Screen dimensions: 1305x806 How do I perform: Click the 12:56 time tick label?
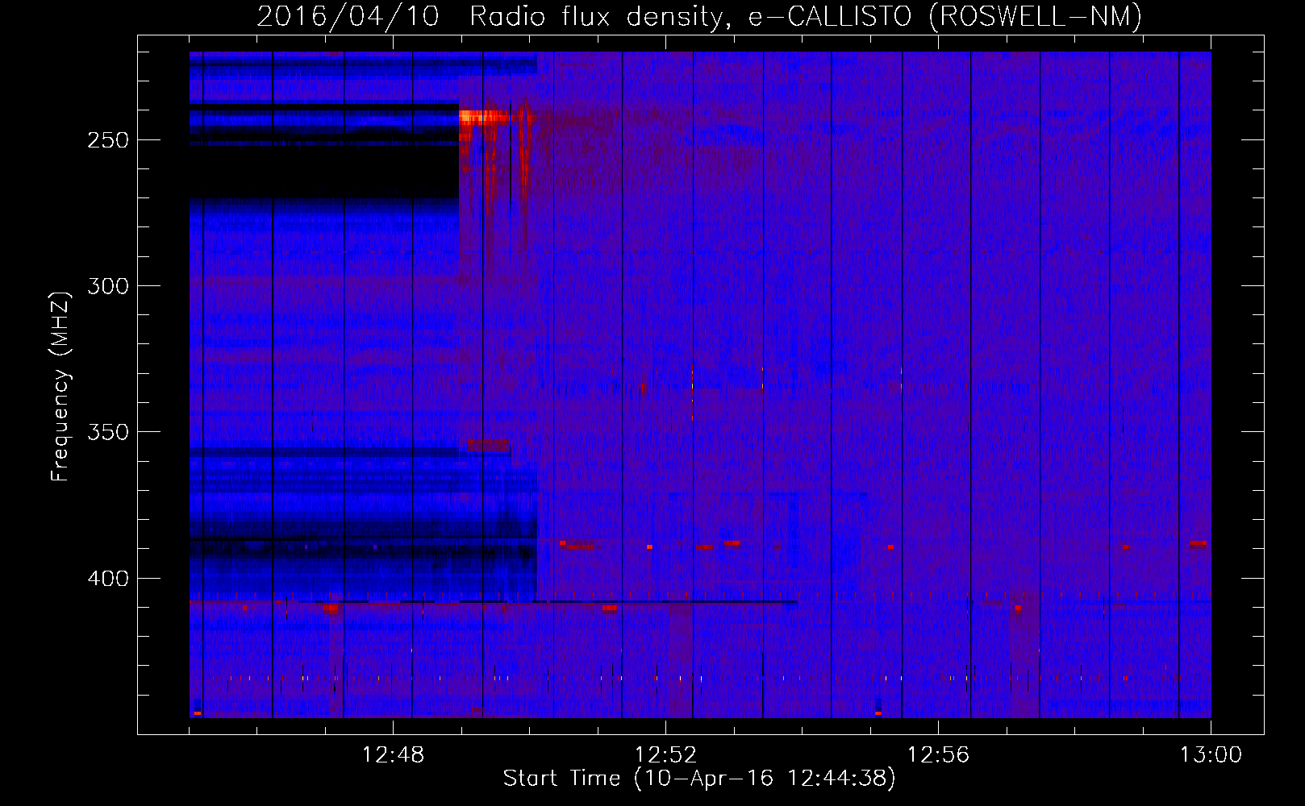pyautogui.click(x=938, y=755)
